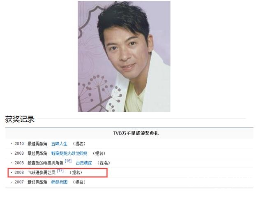Open the 古灵精探 link
This screenshot has width=263, height=197.
(x=84, y=163)
